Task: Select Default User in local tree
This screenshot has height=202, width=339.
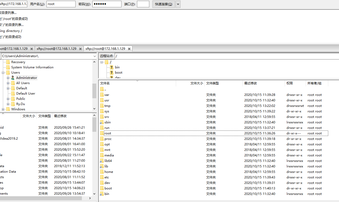Action: tap(26, 94)
